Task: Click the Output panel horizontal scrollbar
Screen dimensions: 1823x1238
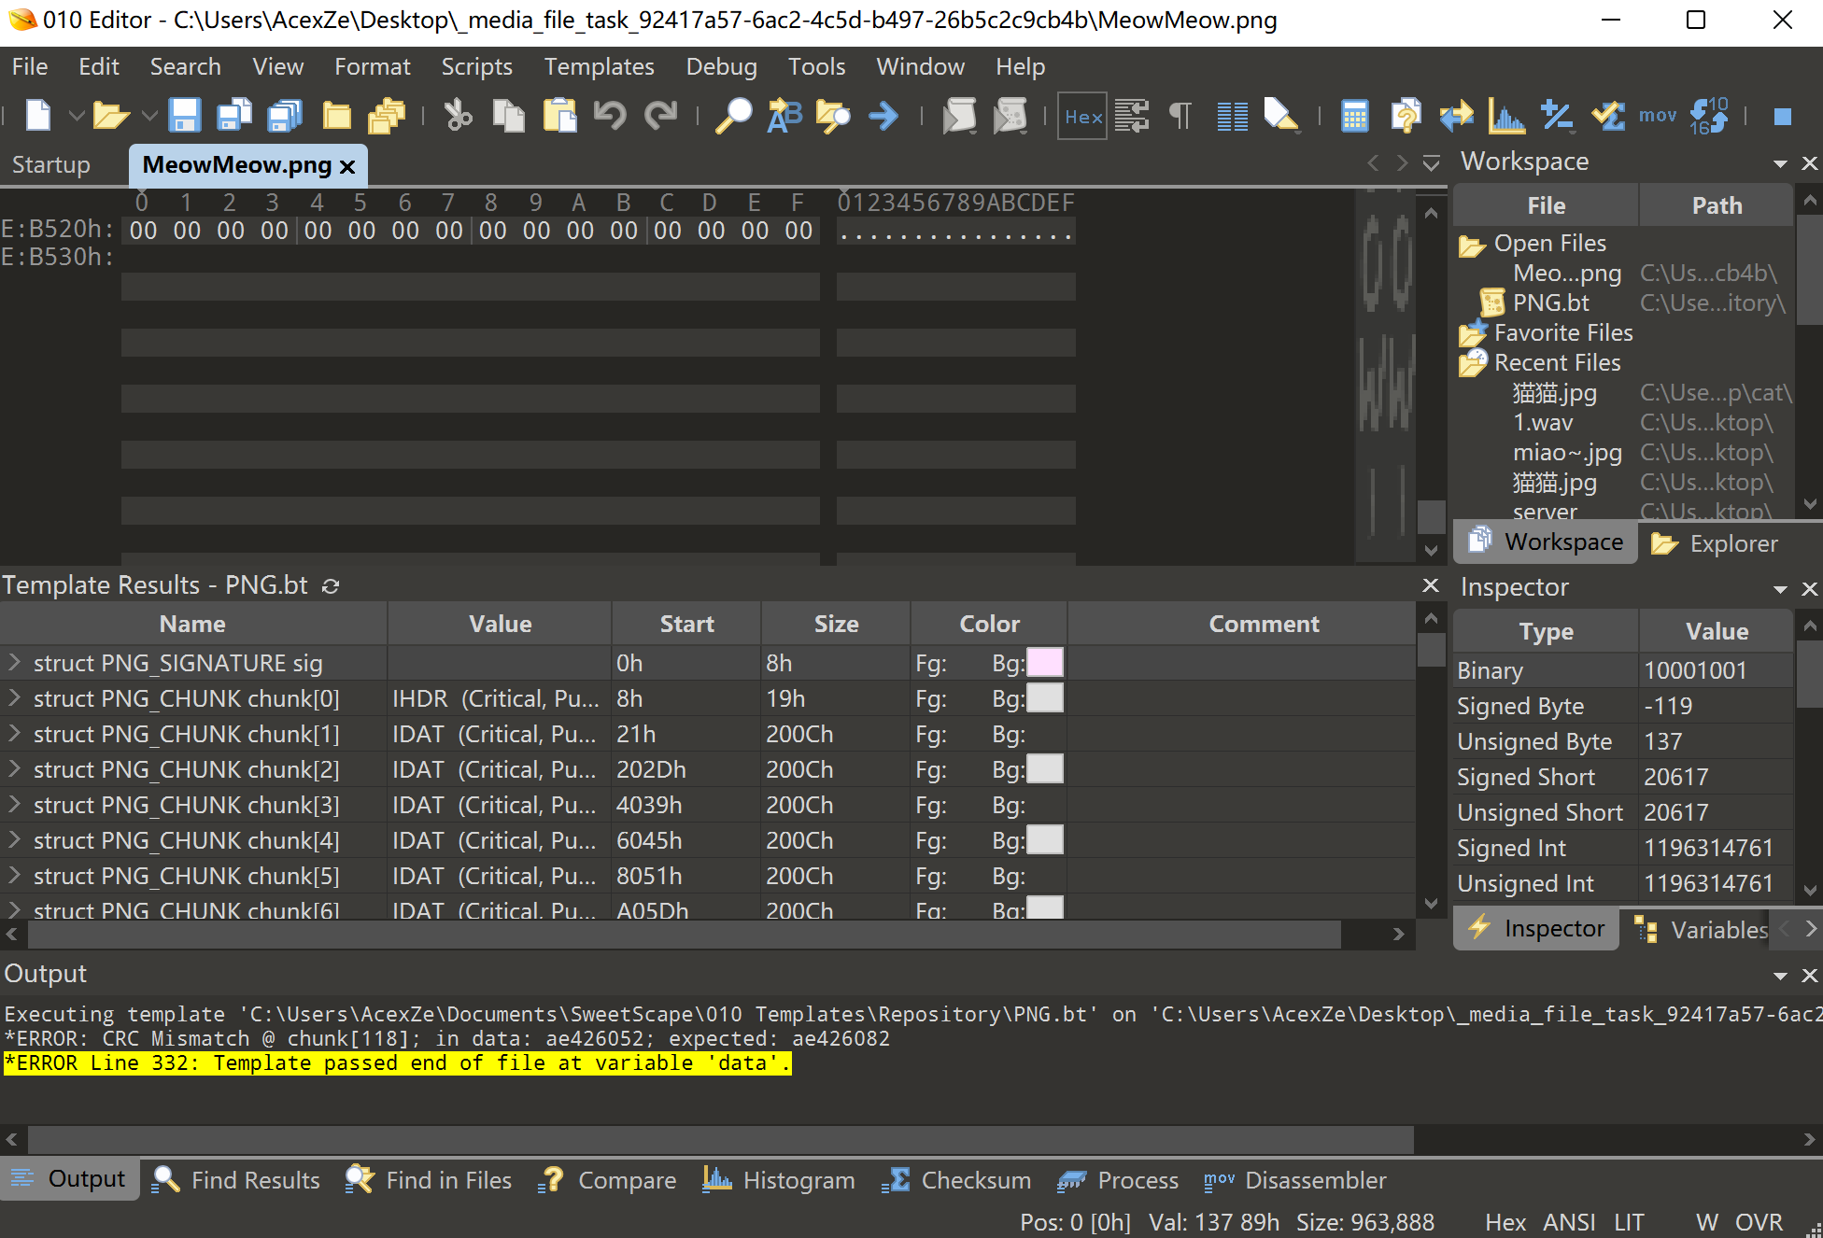Action: pyautogui.click(x=721, y=1139)
